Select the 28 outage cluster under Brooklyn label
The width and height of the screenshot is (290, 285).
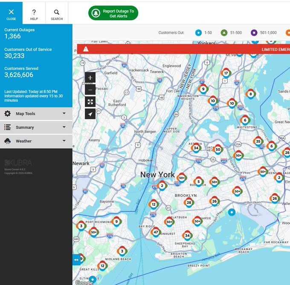click(x=189, y=202)
